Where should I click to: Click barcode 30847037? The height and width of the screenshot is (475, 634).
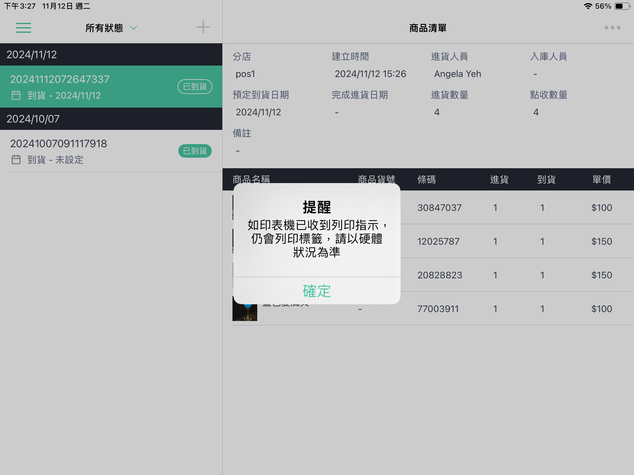coord(439,208)
